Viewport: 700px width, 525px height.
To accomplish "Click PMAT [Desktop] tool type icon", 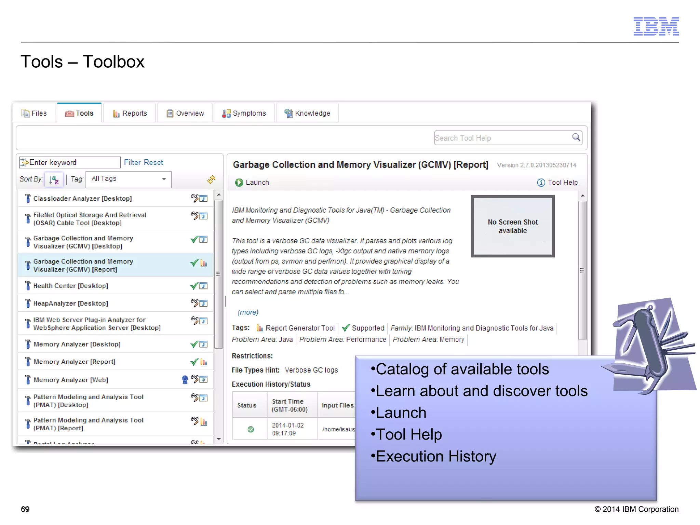I will pos(203,398).
